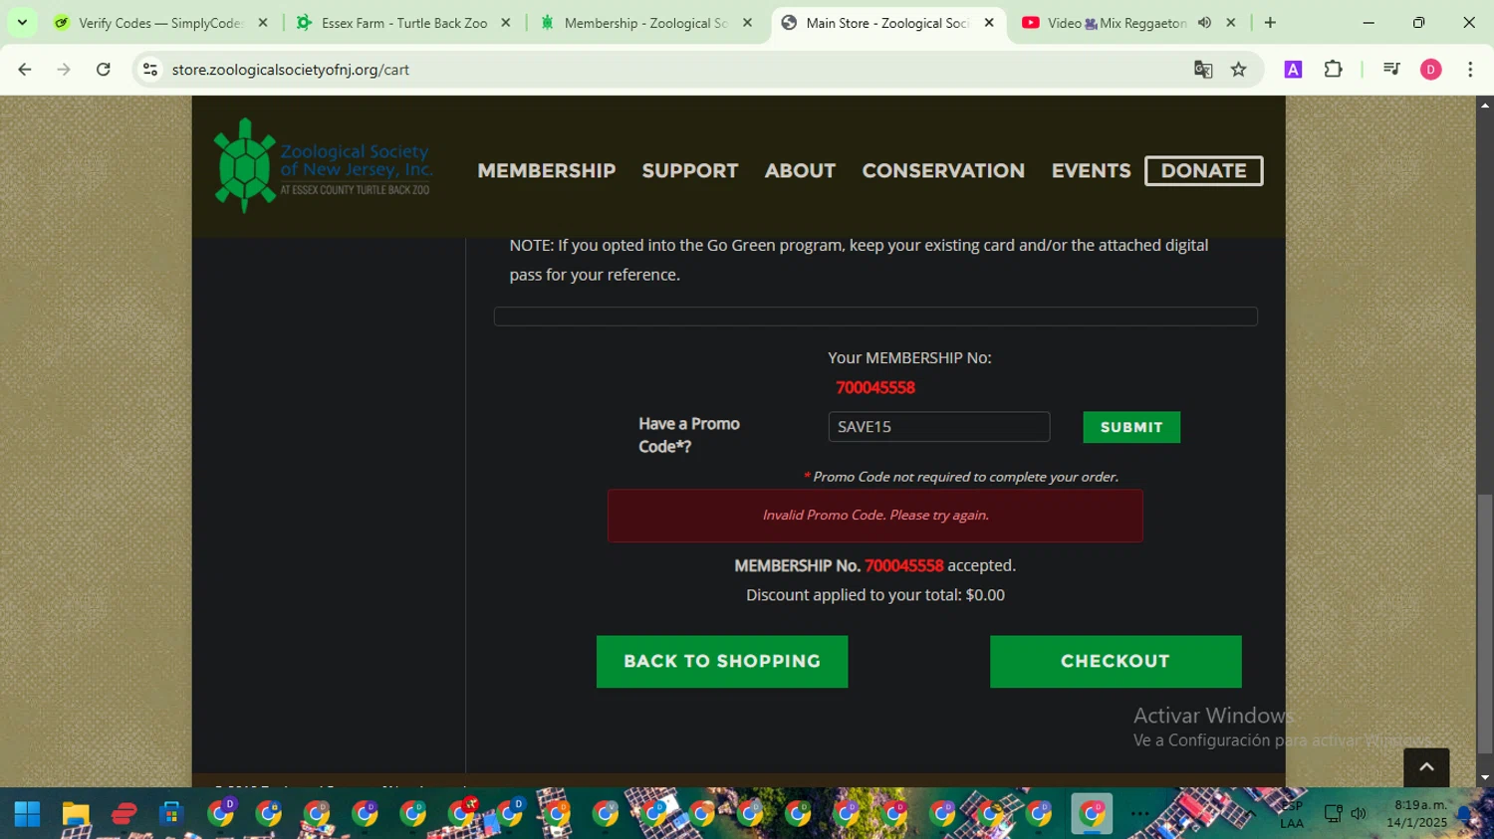Open the SUPPORT menu

[690, 171]
